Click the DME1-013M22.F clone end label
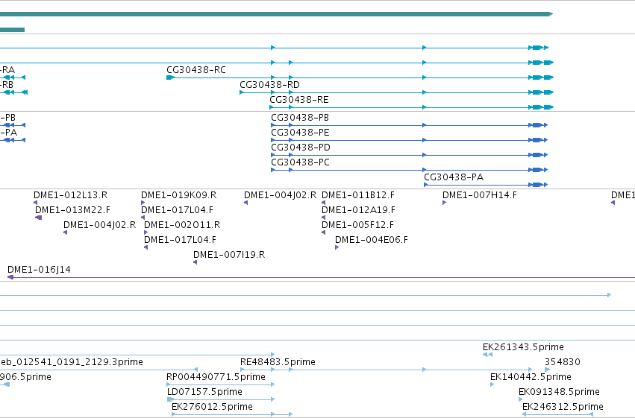 (72, 210)
